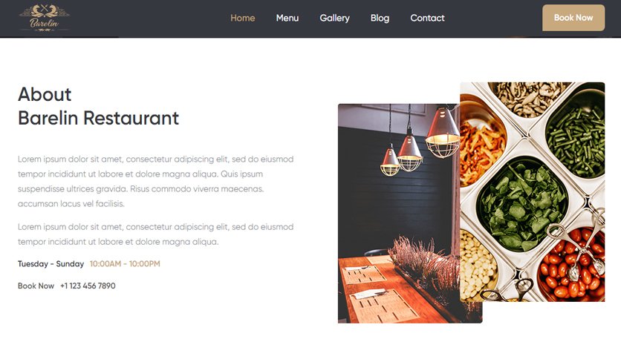Image resolution: width=621 pixels, height=359 pixels.
Task: Click the salad bar food photo
Action: pos(533,192)
